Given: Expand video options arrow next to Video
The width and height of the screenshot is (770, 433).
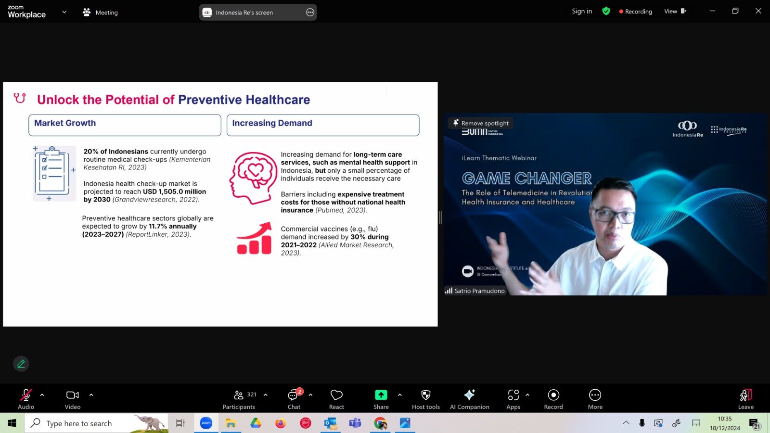Looking at the screenshot, I should (x=91, y=395).
